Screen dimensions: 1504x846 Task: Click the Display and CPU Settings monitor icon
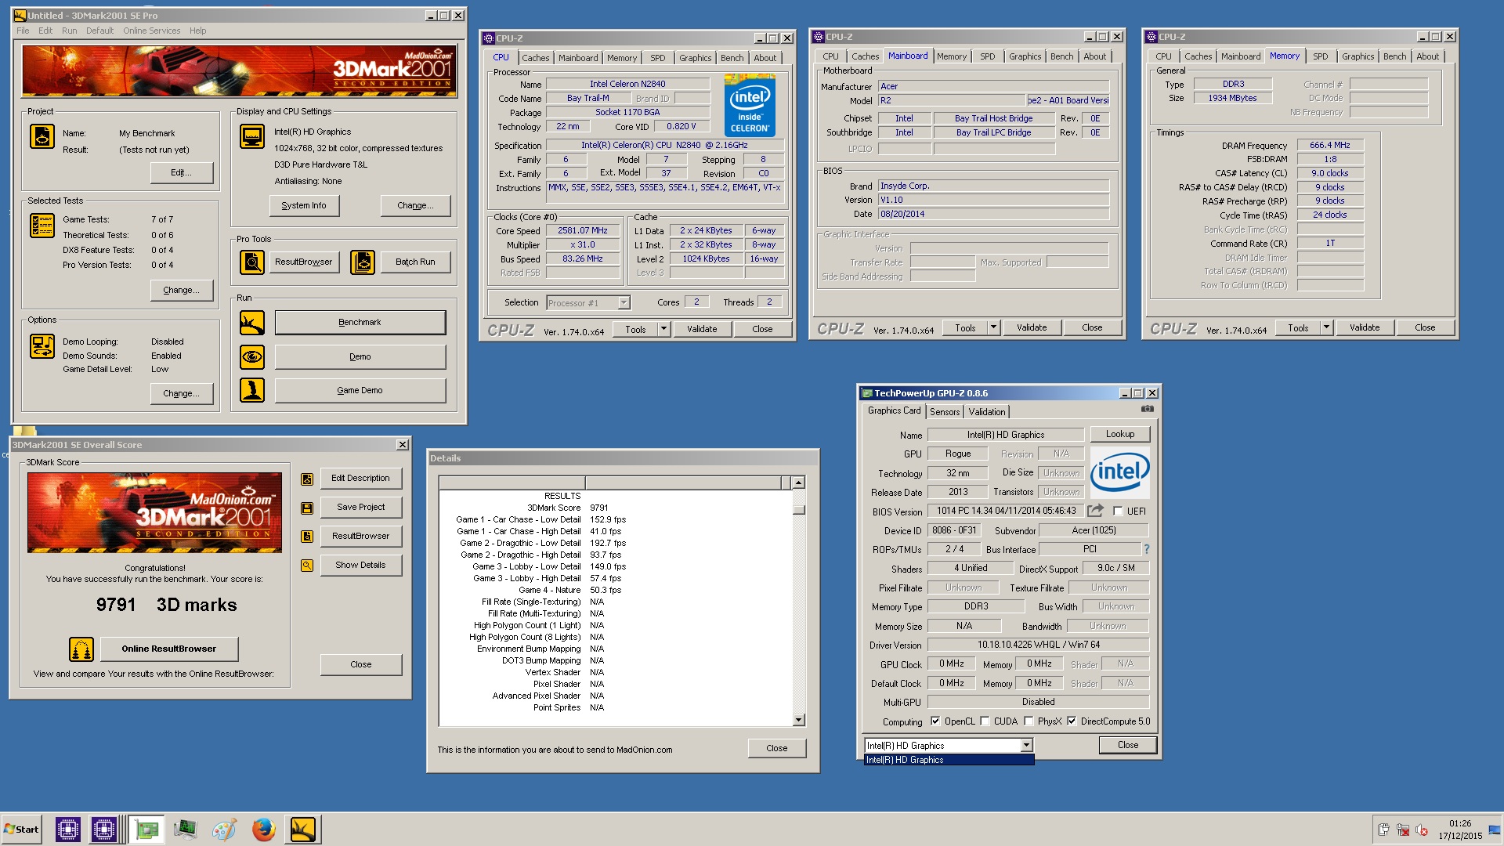tap(252, 136)
